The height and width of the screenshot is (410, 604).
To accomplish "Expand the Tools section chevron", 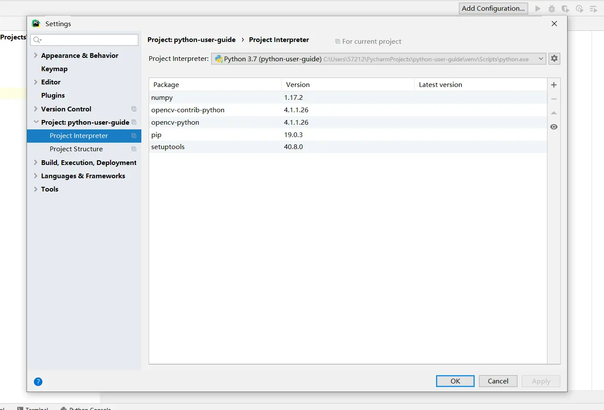I will pos(36,189).
